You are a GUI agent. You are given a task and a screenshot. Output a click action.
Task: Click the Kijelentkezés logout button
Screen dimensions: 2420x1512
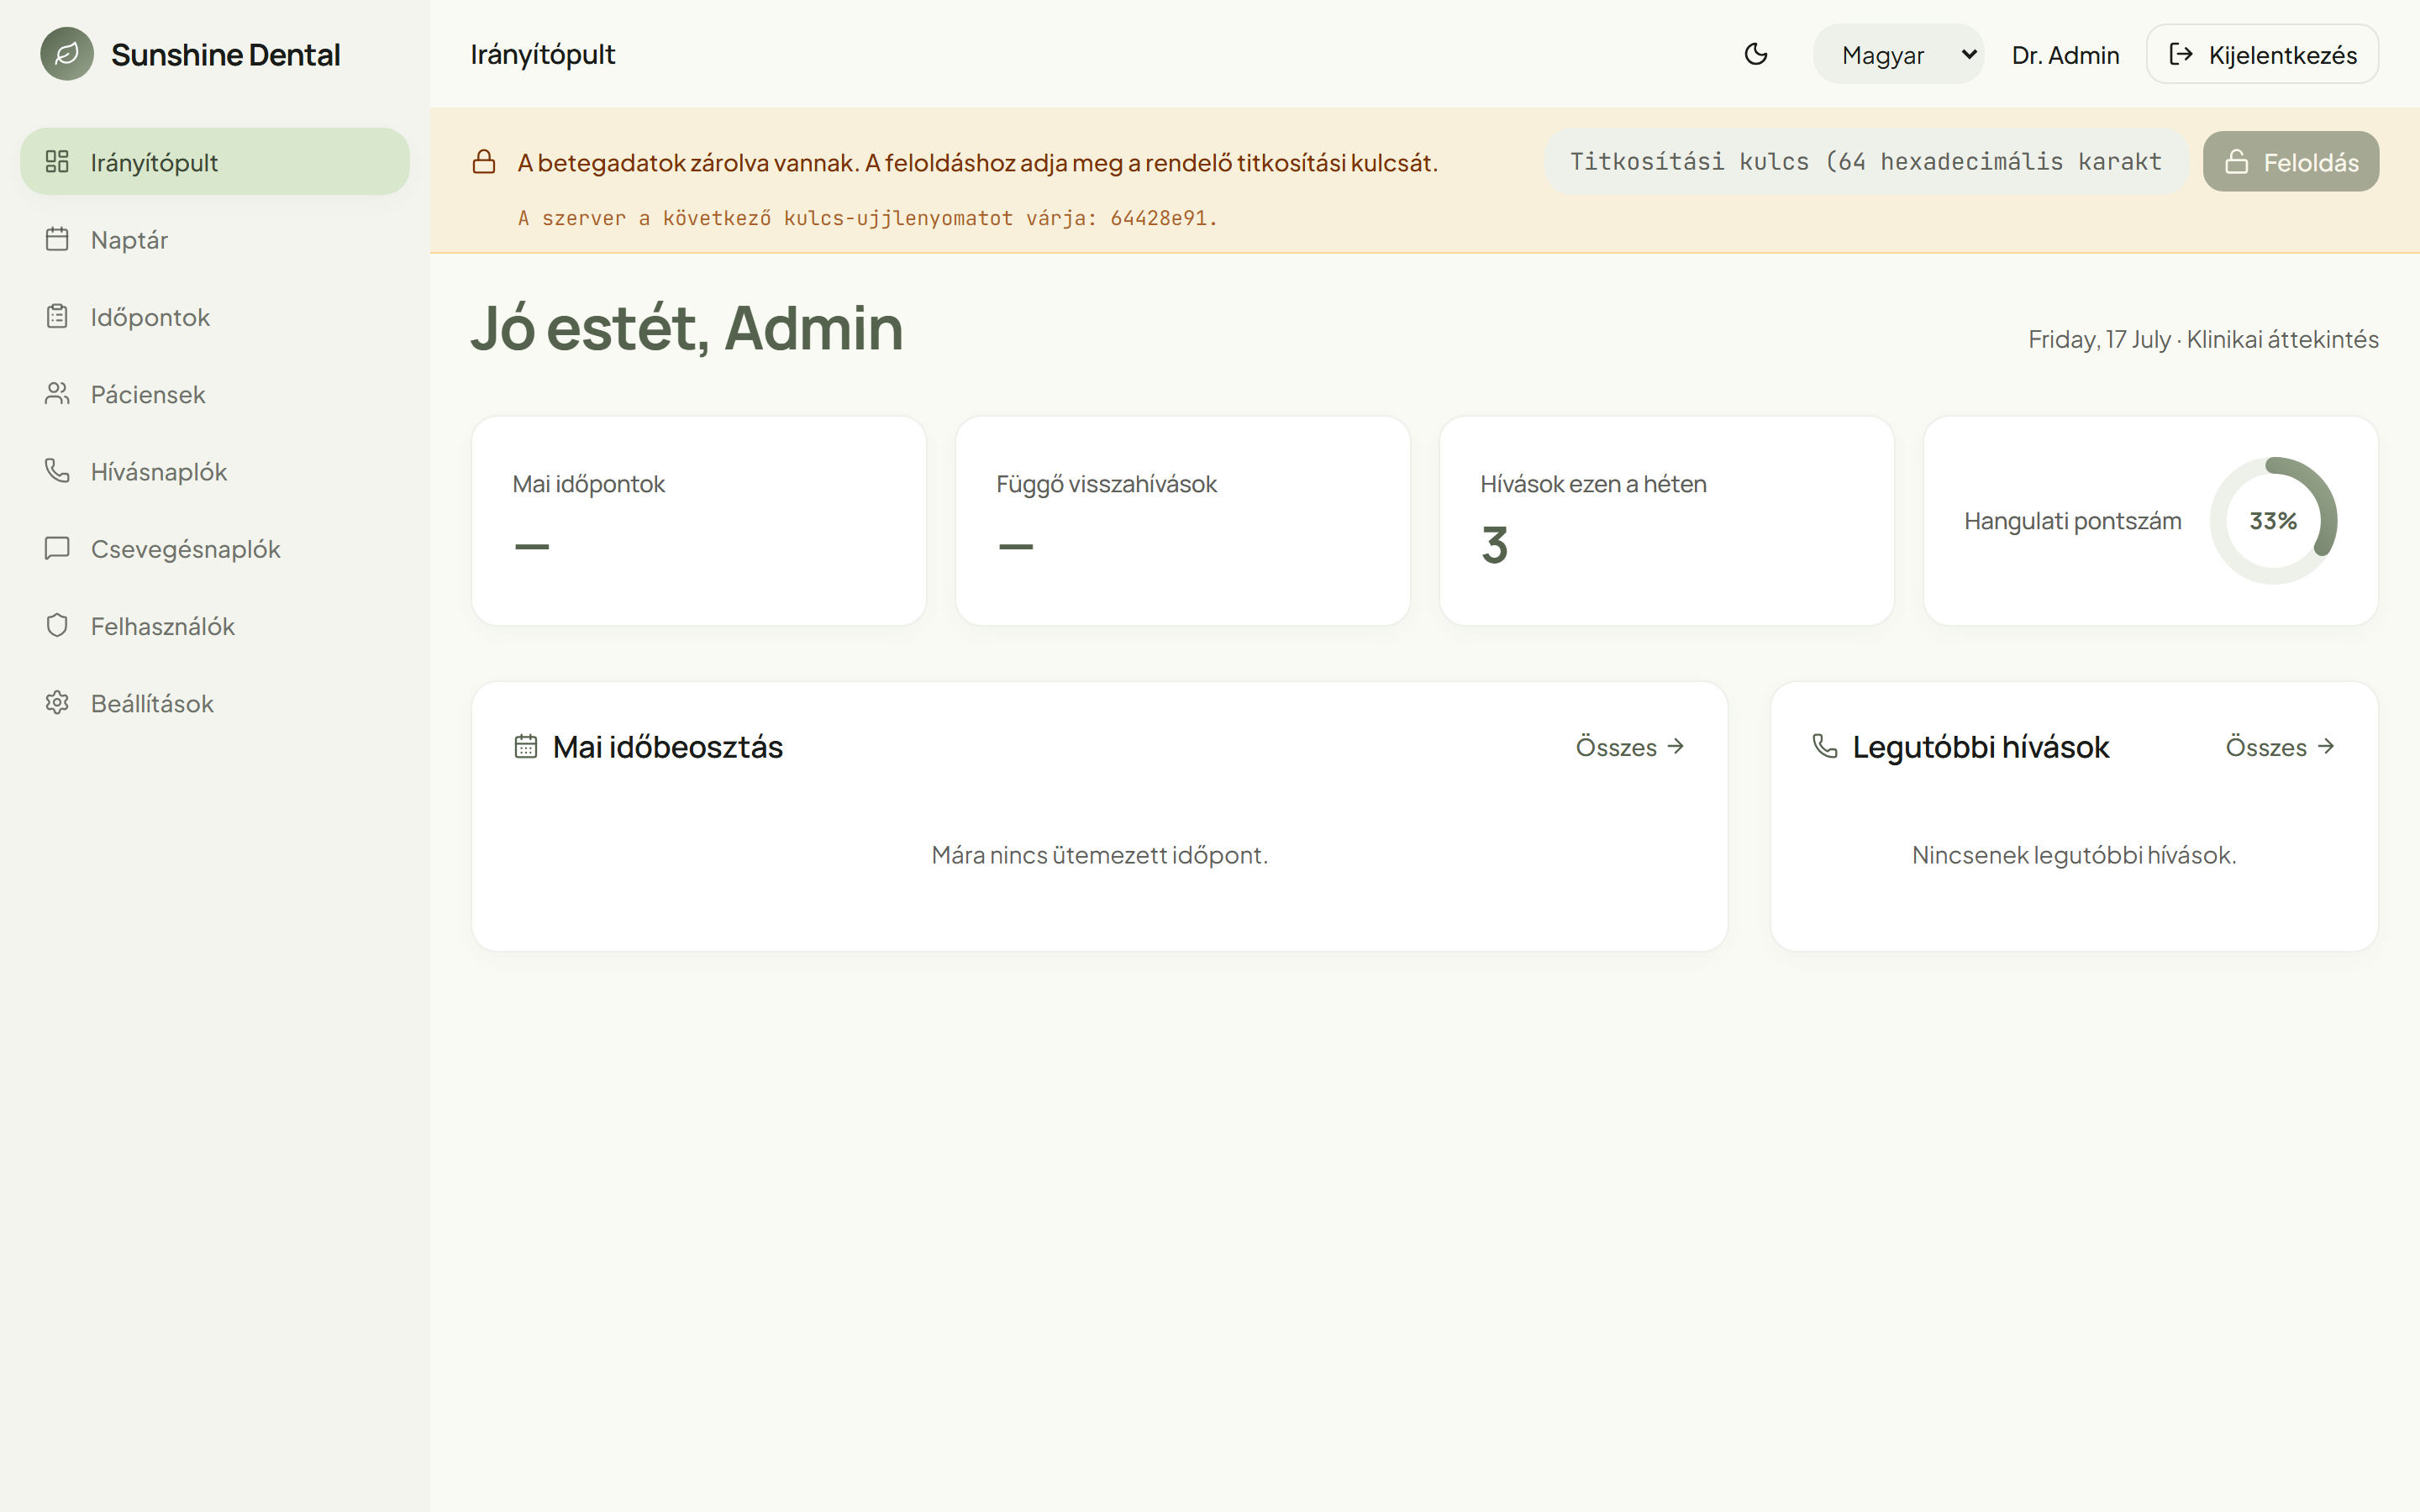pos(2262,54)
